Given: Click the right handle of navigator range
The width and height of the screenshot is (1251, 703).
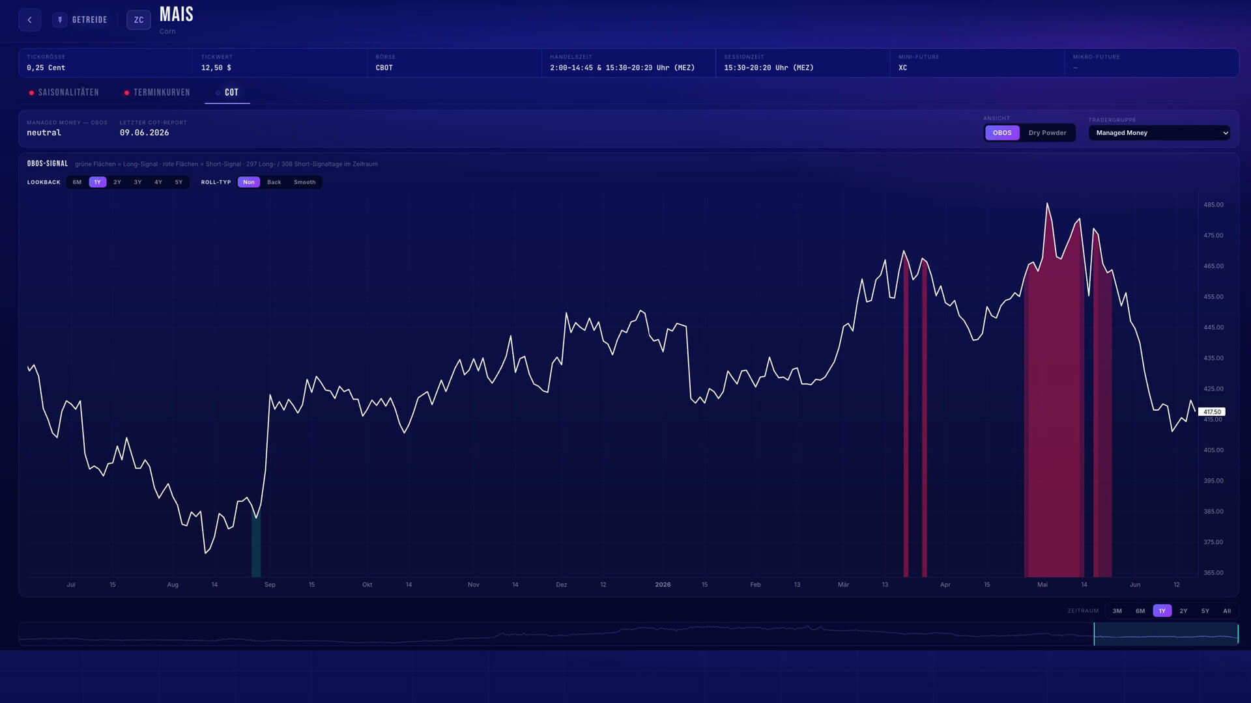Looking at the screenshot, I should pyautogui.click(x=1237, y=634).
